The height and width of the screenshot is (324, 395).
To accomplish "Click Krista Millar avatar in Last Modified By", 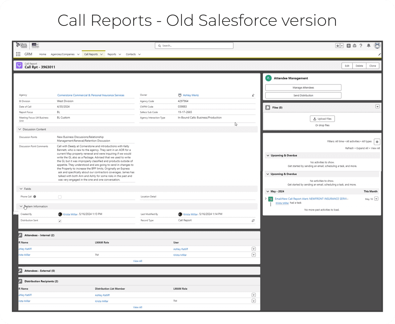I will click(180, 214).
